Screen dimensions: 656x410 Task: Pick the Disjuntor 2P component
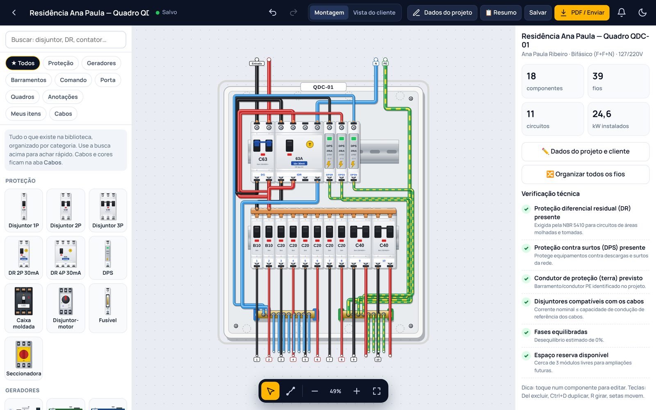coord(66,210)
